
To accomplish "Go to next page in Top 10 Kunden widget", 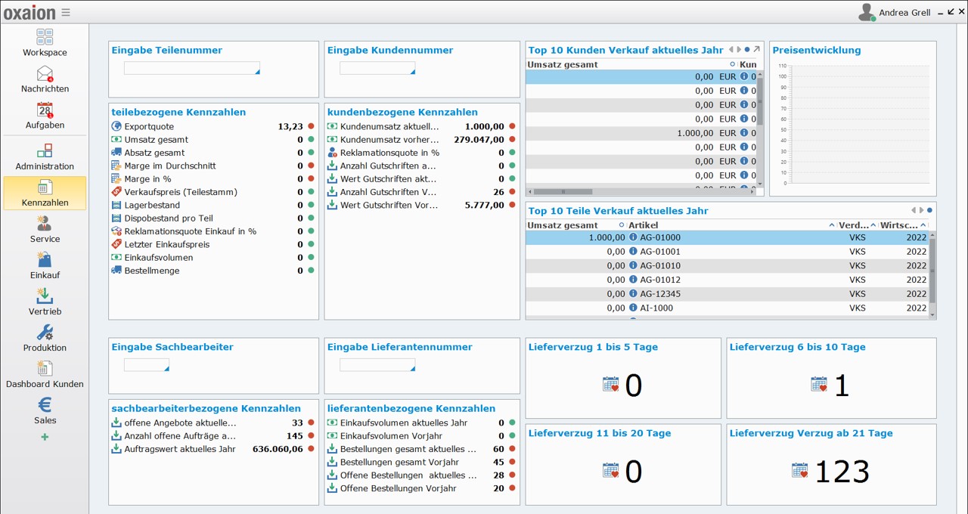I will pos(738,50).
